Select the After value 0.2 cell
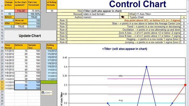 pos(9,26)
